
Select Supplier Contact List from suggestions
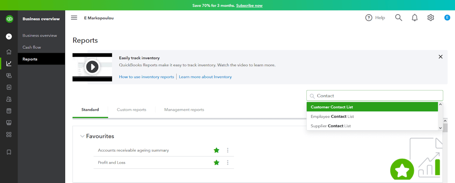pos(330,126)
